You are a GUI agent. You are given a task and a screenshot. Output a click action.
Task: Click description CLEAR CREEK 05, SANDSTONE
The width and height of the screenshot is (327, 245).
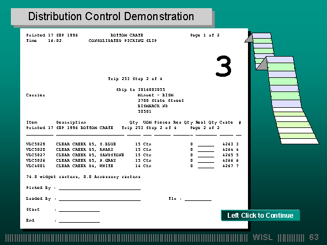90,155
